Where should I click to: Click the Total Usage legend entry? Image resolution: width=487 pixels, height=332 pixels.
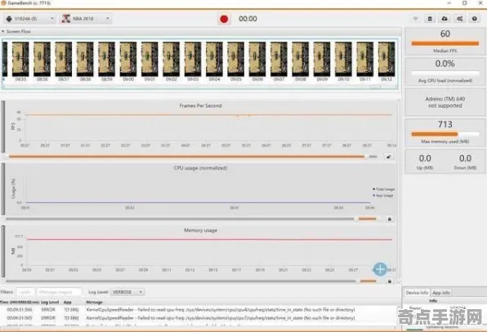pyautogui.click(x=383, y=189)
